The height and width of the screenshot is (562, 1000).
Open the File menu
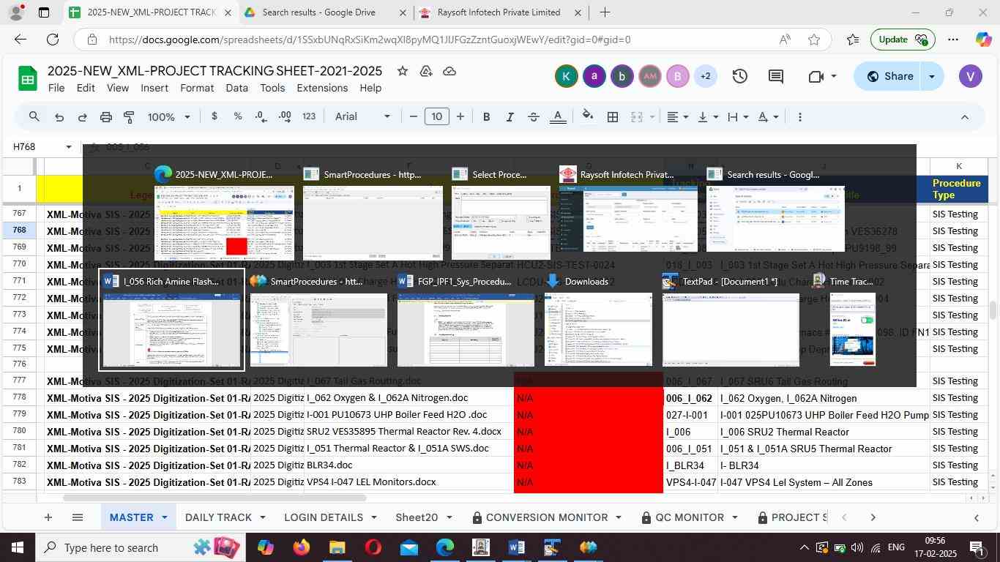pyautogui.click(x=56, y=88)
